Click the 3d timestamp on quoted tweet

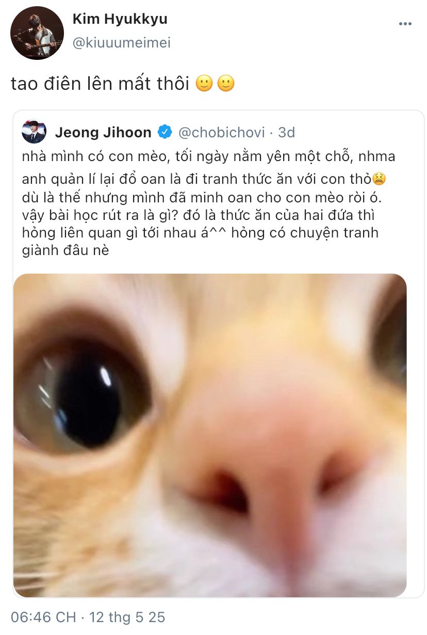click(x=286, y=133)
